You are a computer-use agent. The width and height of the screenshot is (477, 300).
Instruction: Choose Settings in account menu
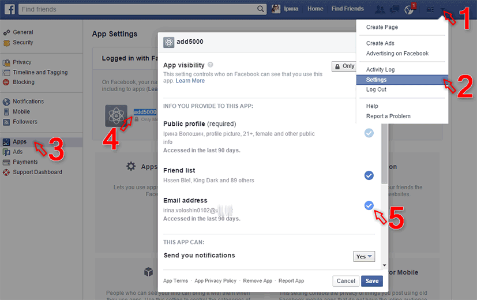click(402, 80)
